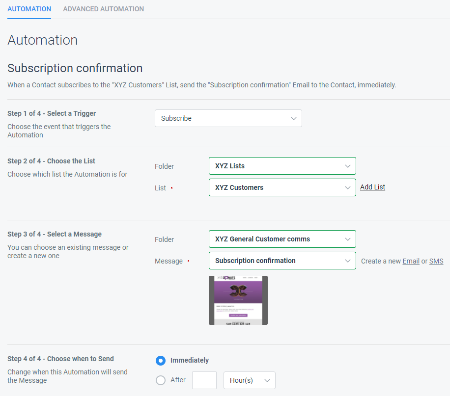450x396 pixels.
Task: Expand the XYZ Lists folder dropdown
Action: coord(282,166)
